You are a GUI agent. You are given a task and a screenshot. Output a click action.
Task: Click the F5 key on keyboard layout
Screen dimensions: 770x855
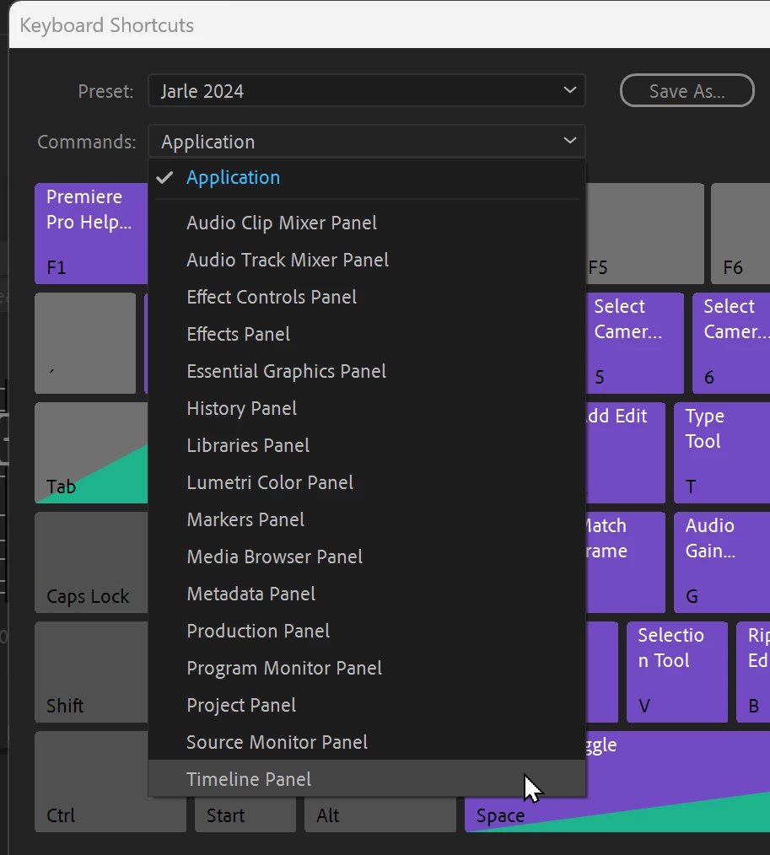click(x=645, y=234)
